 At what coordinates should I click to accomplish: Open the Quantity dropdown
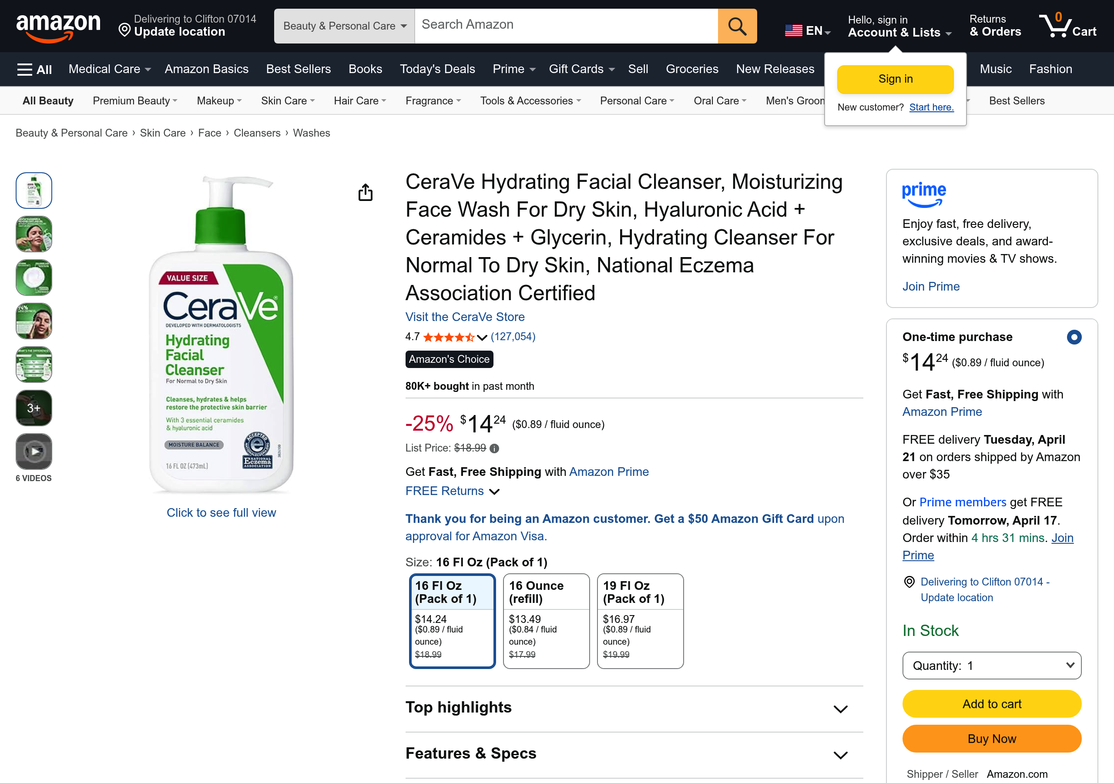[991, 665]
